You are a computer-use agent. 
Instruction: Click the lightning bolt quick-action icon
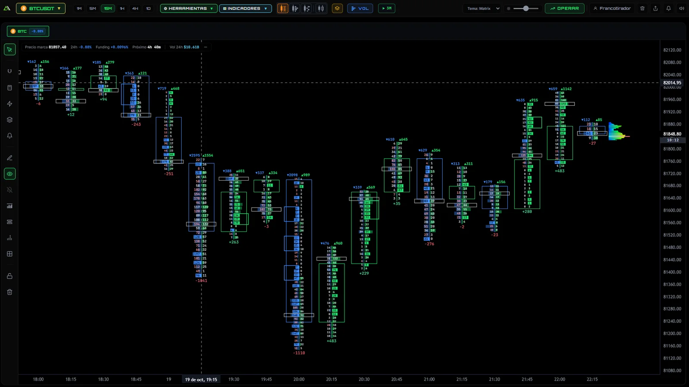[x=9, y=104]
